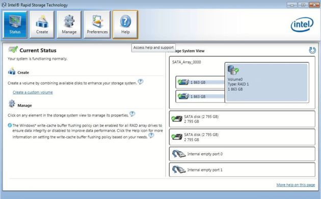Select Internal empty port 1
Screen dimensions: 321x199
coord(242,170)
